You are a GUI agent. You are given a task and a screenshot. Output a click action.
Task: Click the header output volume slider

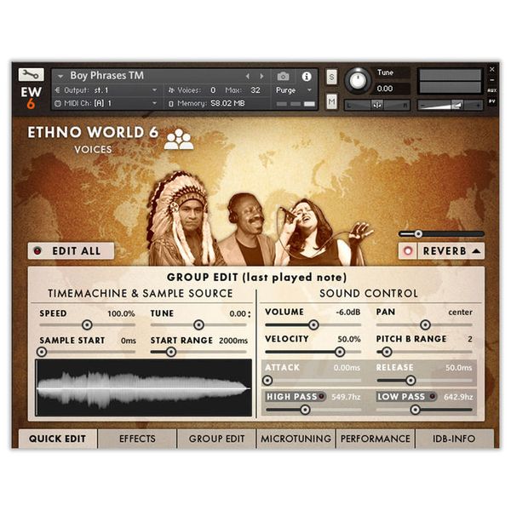450,105
